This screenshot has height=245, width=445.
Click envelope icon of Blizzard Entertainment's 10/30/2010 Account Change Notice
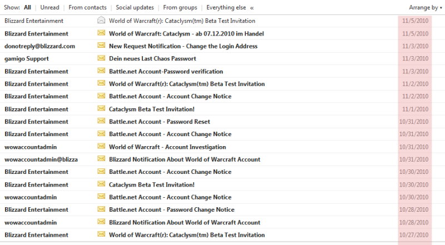101,171
